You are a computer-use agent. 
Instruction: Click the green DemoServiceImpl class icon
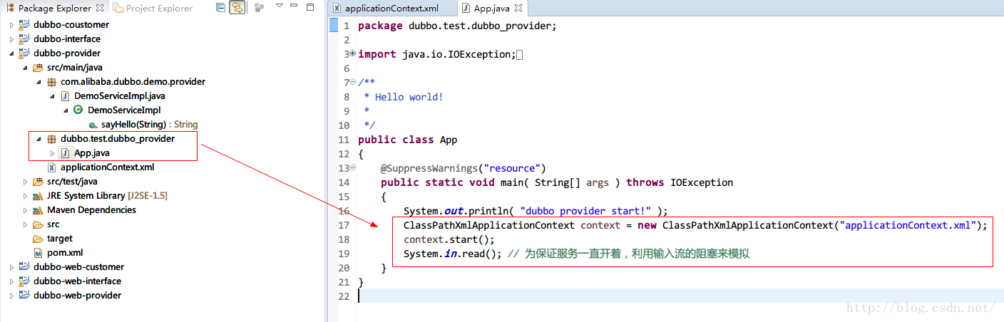pos(78,110)
